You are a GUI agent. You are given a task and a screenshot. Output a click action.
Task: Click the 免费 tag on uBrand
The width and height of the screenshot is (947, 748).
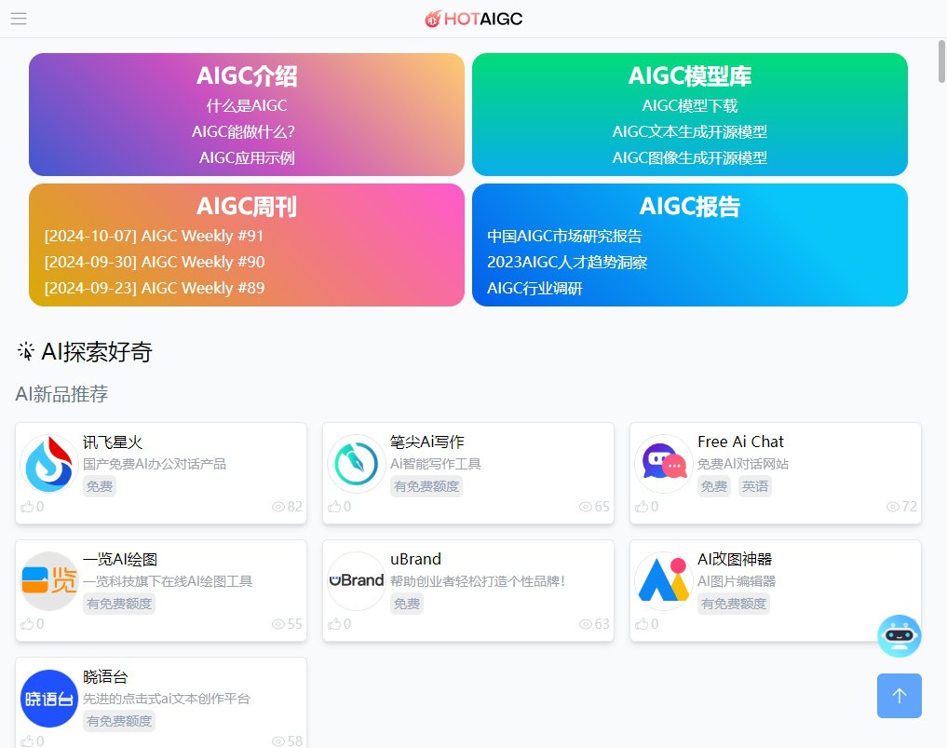[407, 604]
